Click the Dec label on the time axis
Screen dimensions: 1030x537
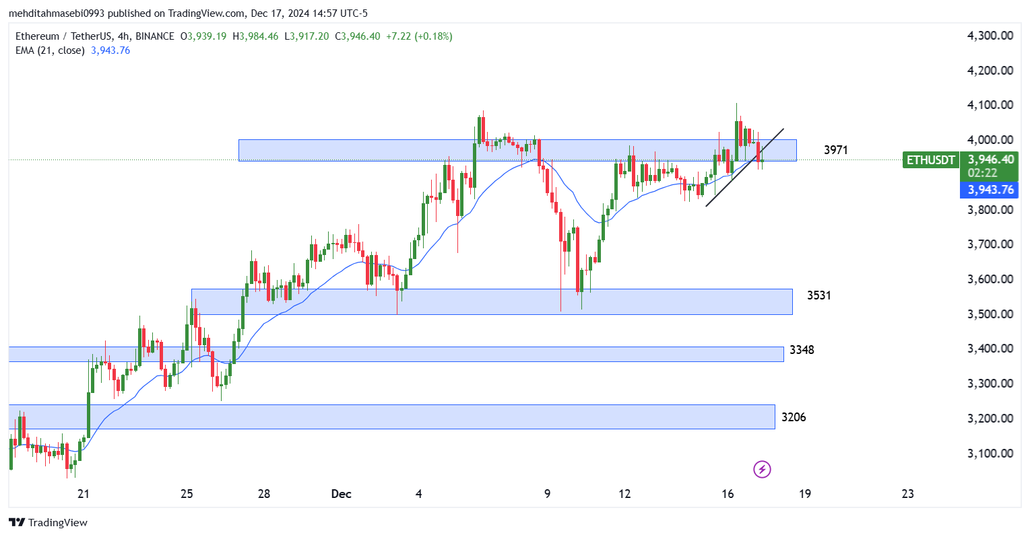342,494
